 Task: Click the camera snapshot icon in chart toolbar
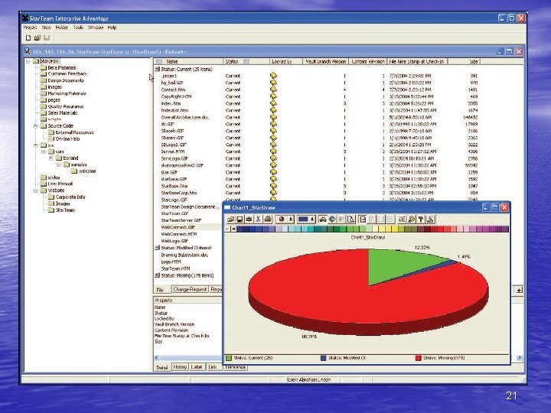tap(249, 220)
